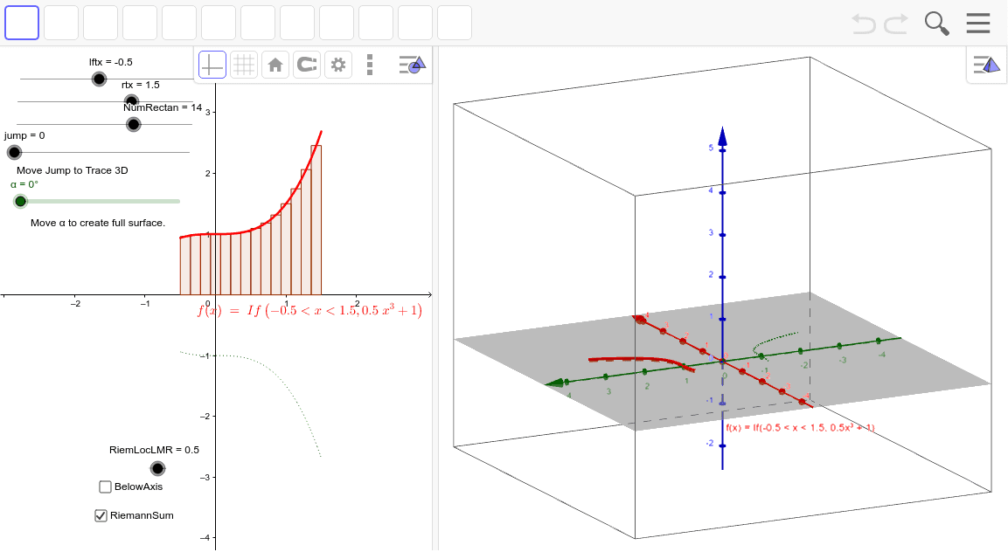The height and width of the screenshot is (552, 1008).
Task: Open graphics settings via the gear icon
Action: 338,64
